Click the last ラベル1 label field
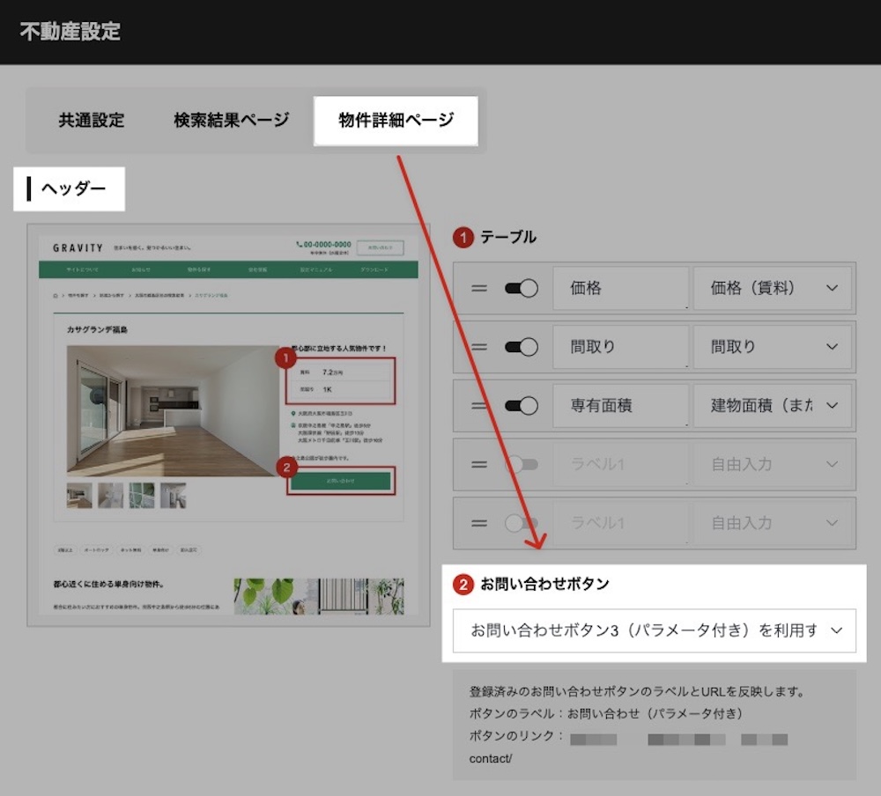881x796 pixels. (620, 524)
